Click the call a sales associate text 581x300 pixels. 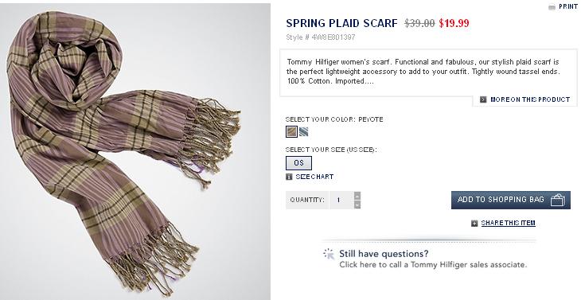(433, 265)
